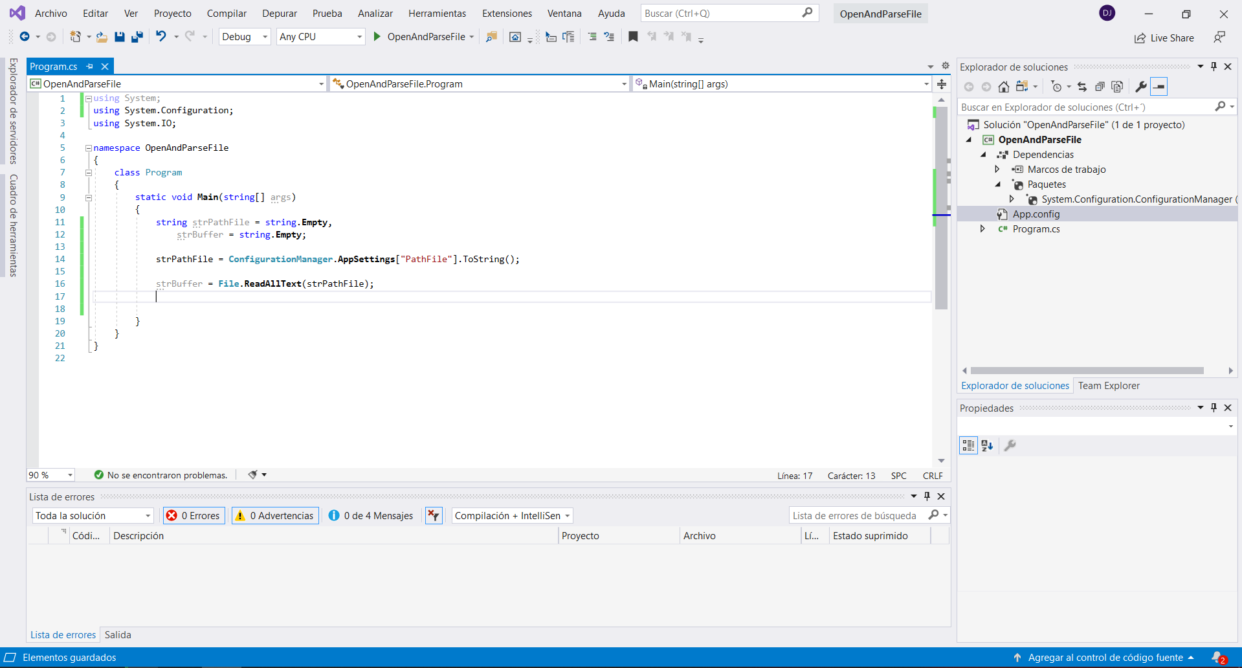Click Home icon in Solution Explorer toolbar

tap(1003, 87)
